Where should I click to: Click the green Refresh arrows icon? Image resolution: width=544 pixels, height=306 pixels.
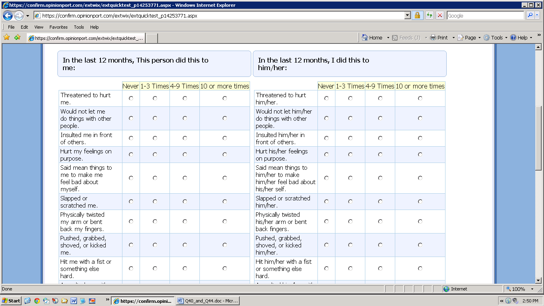point(429,16)
